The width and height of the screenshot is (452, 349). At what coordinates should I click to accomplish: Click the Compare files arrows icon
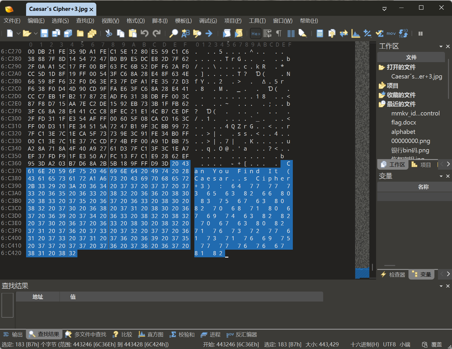(344, 33)
